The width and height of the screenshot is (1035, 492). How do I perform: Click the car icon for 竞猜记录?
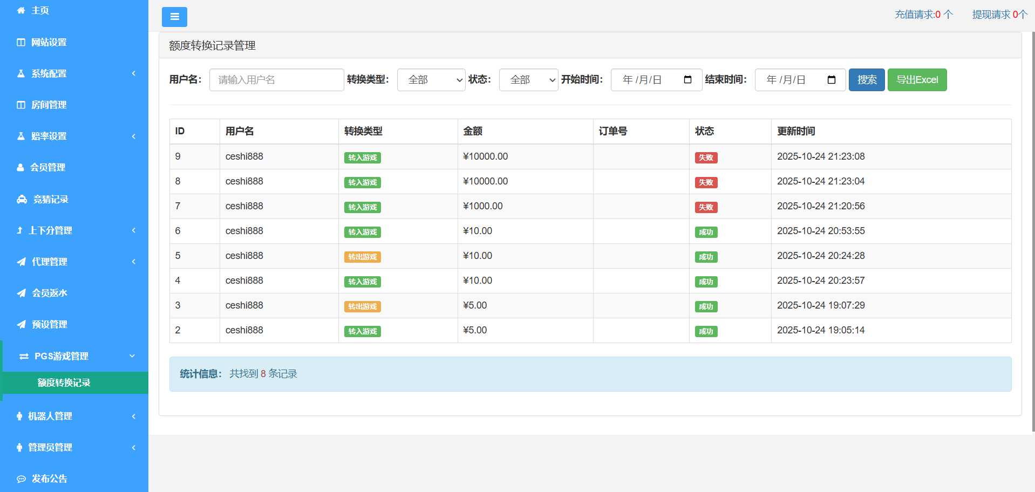[x=22, y=200]
